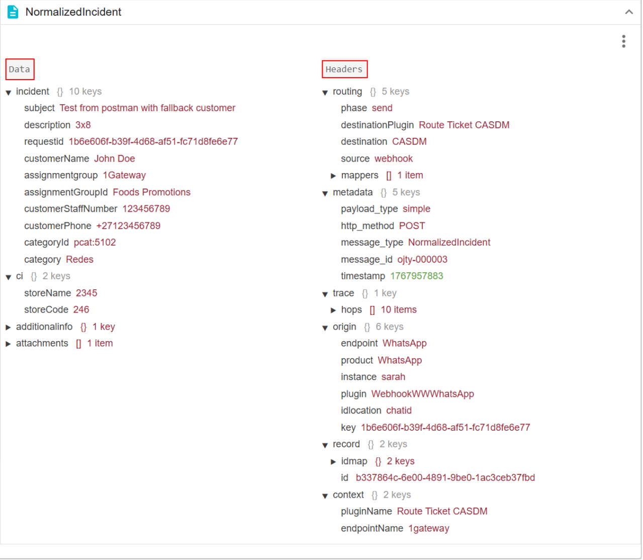Expand the attachments array
This screenshot has width=643, height=560.
9,344
